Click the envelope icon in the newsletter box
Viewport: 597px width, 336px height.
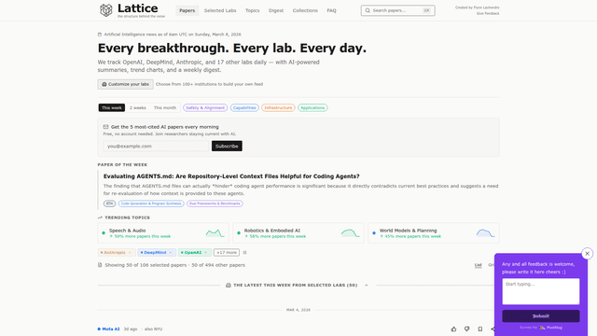[105, 127]
